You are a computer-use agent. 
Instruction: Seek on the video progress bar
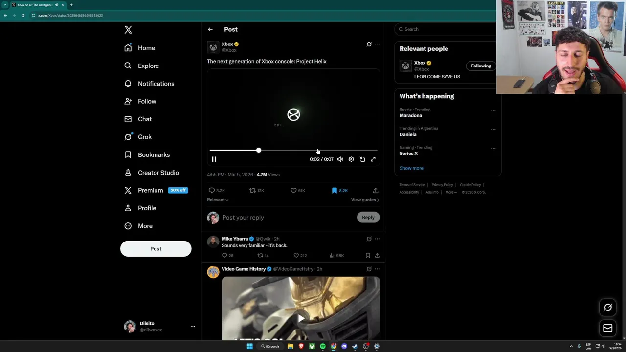(293, 150)
